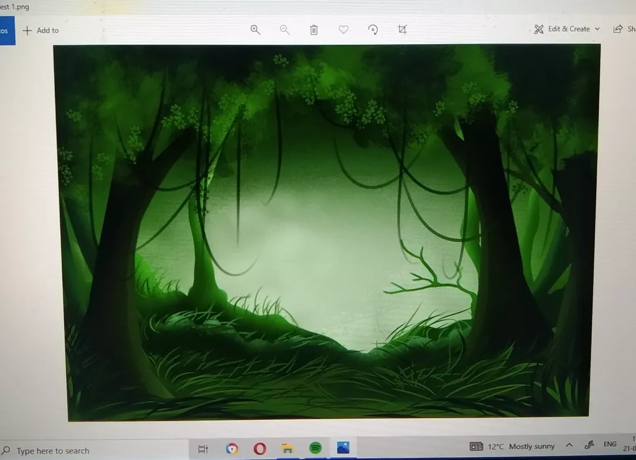Open File Explorer from taskbar
Screen dimensions: 636x460
pos(287,448)
